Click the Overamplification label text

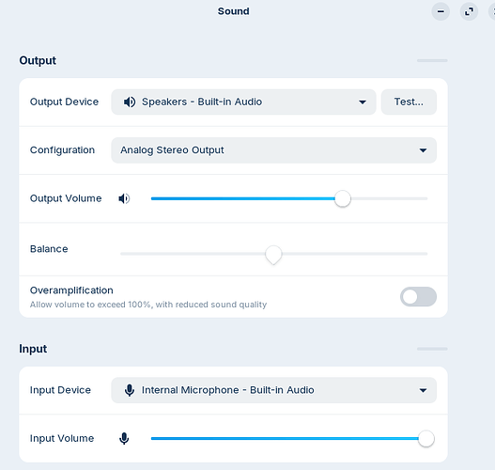click(71, 290)
